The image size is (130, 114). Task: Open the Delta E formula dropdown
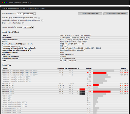[x=29, y=27]
